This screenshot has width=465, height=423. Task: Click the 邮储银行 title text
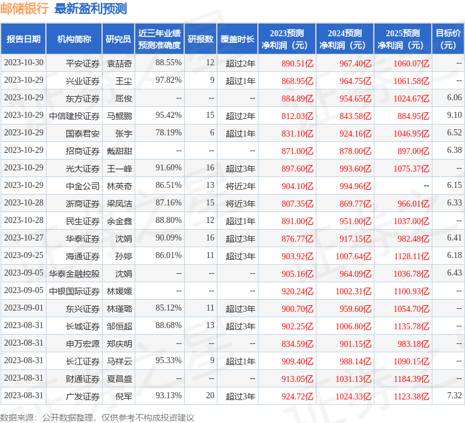coord(24,8)
